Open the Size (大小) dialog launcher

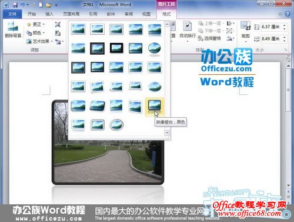point(286,49)
